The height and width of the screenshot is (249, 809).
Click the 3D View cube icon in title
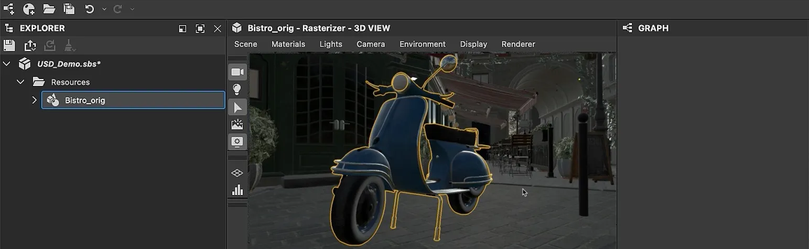(x=237, y=28)
